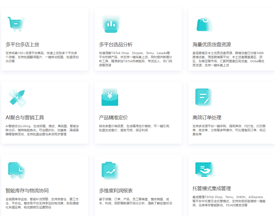Click the 高效订单处理 heading
275x216 pixels.
(x=207, y=118)
